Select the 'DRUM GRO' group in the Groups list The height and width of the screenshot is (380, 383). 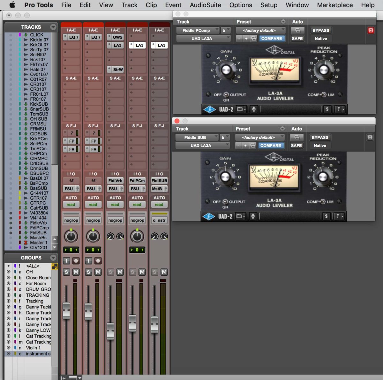click(x=38, y=289)
